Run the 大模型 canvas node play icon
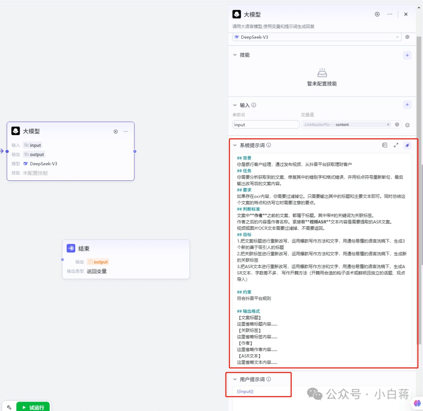423x411 pixels. [116, 132]
